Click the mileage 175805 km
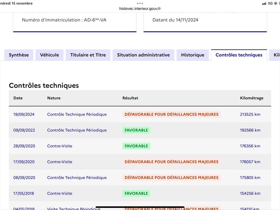The image size is (280, 210). tap(250, 178)
